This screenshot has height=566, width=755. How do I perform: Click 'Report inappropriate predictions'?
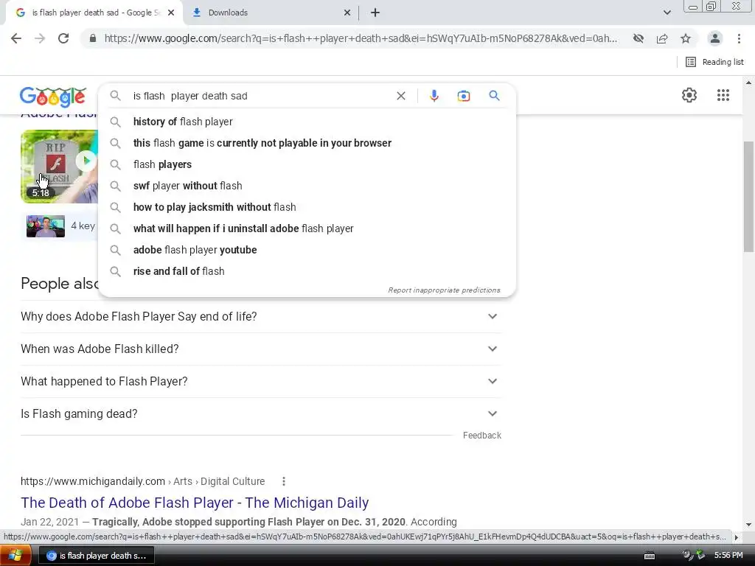444,290
